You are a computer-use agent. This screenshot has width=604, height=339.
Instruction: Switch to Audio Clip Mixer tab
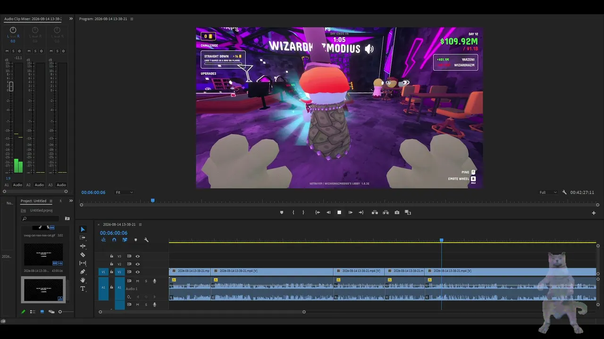pyautogui.click(x=33, y=19)
